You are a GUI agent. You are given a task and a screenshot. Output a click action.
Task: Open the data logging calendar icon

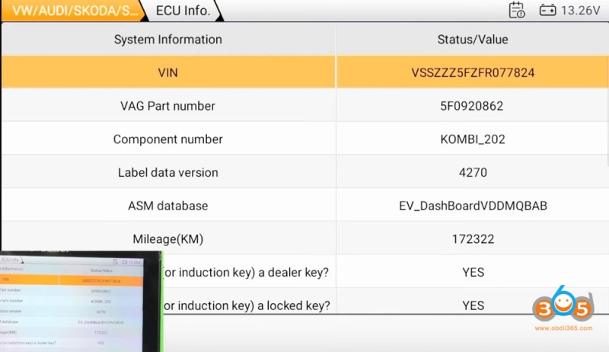pyautogui.click(x=517, y=10)
